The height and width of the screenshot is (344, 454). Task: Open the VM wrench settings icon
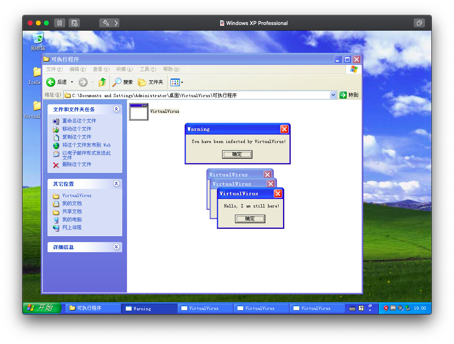[x=106, y=23]
